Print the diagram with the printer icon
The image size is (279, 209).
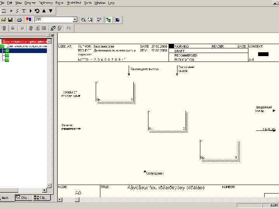click(19, 20)
